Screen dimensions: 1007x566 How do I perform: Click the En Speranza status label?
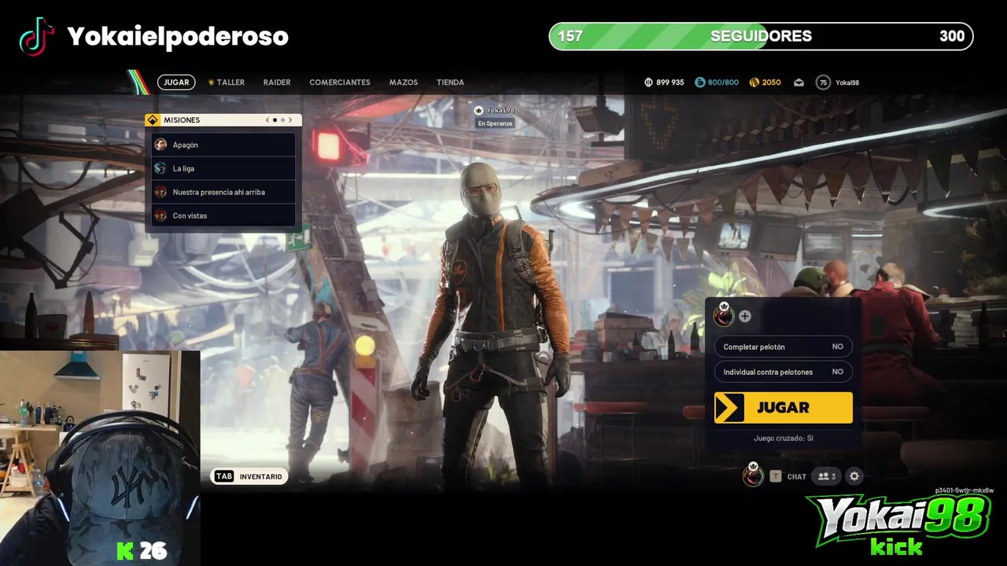click(x=495, y=123)
